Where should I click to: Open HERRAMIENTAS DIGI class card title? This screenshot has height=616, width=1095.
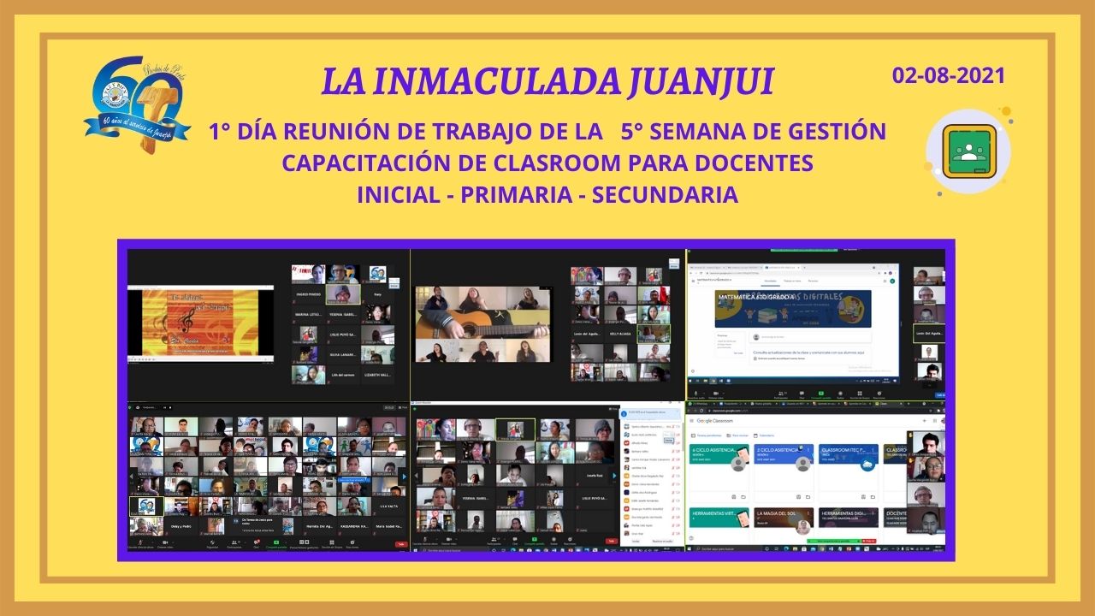[843, 513]
